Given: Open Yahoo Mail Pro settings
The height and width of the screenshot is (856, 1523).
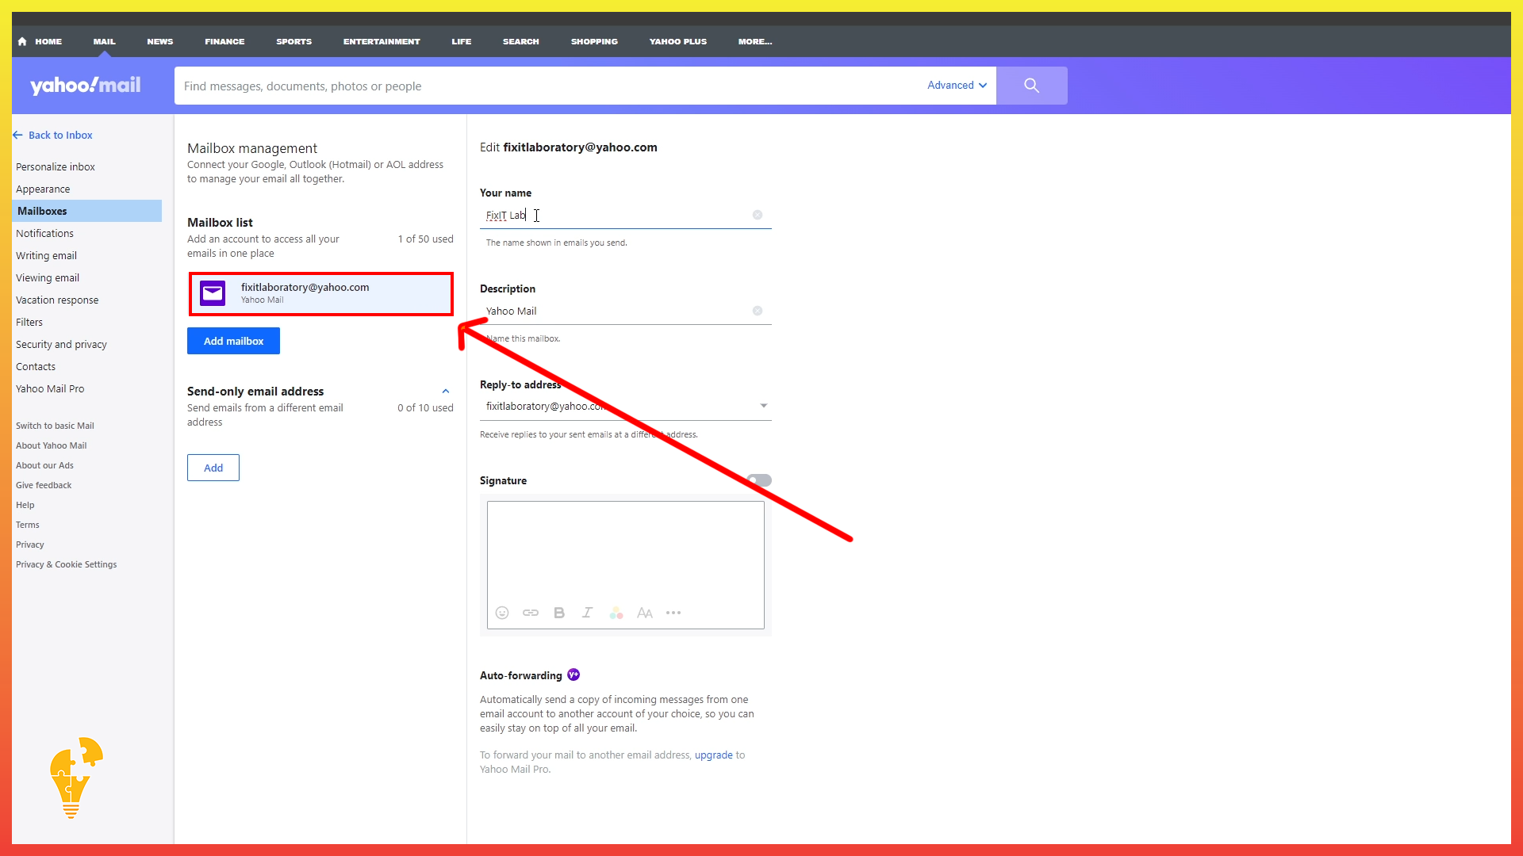Looking at the screenshot, I should [50, 388].
